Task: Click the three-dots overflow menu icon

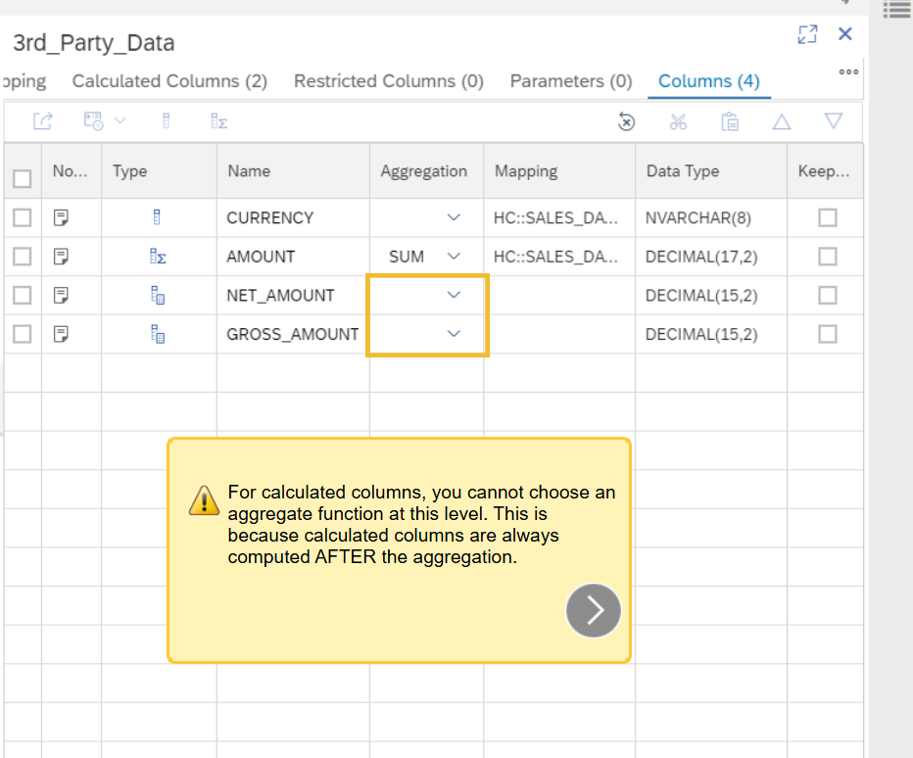Action: (848, 71)
